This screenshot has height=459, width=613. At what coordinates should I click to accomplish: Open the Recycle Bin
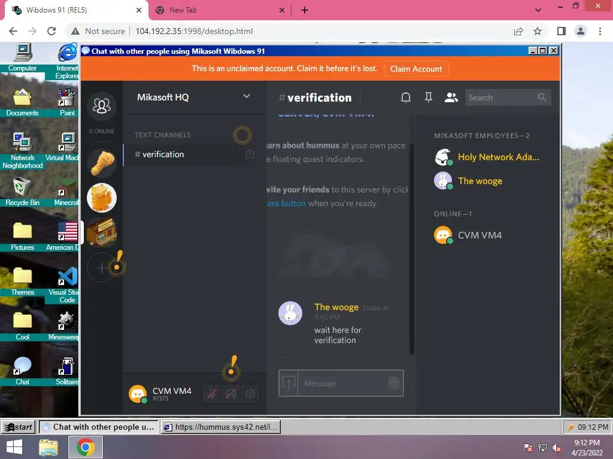coord(22,192)
